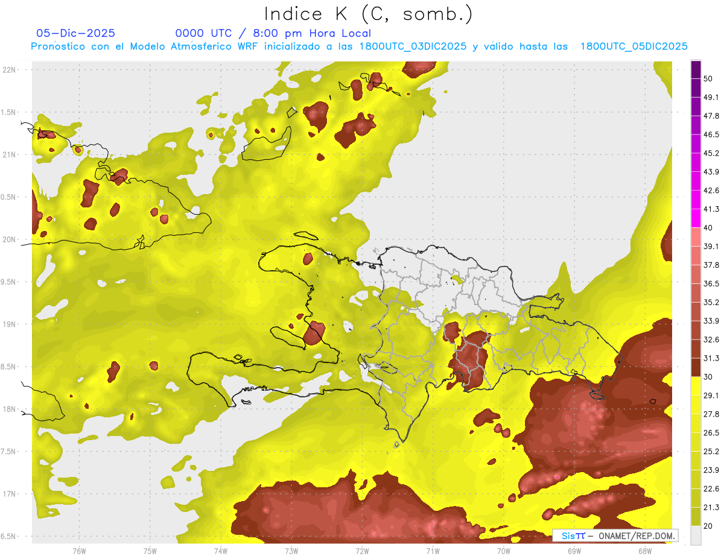
Task: Click the "23.9" color scale value
Action: click(711, 470)
